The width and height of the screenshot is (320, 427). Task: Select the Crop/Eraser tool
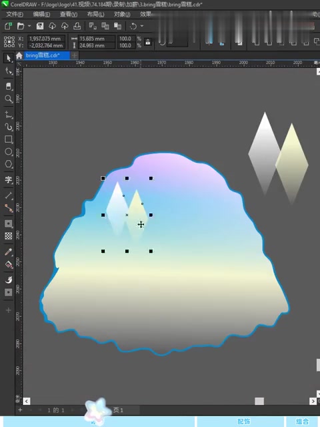8,86
